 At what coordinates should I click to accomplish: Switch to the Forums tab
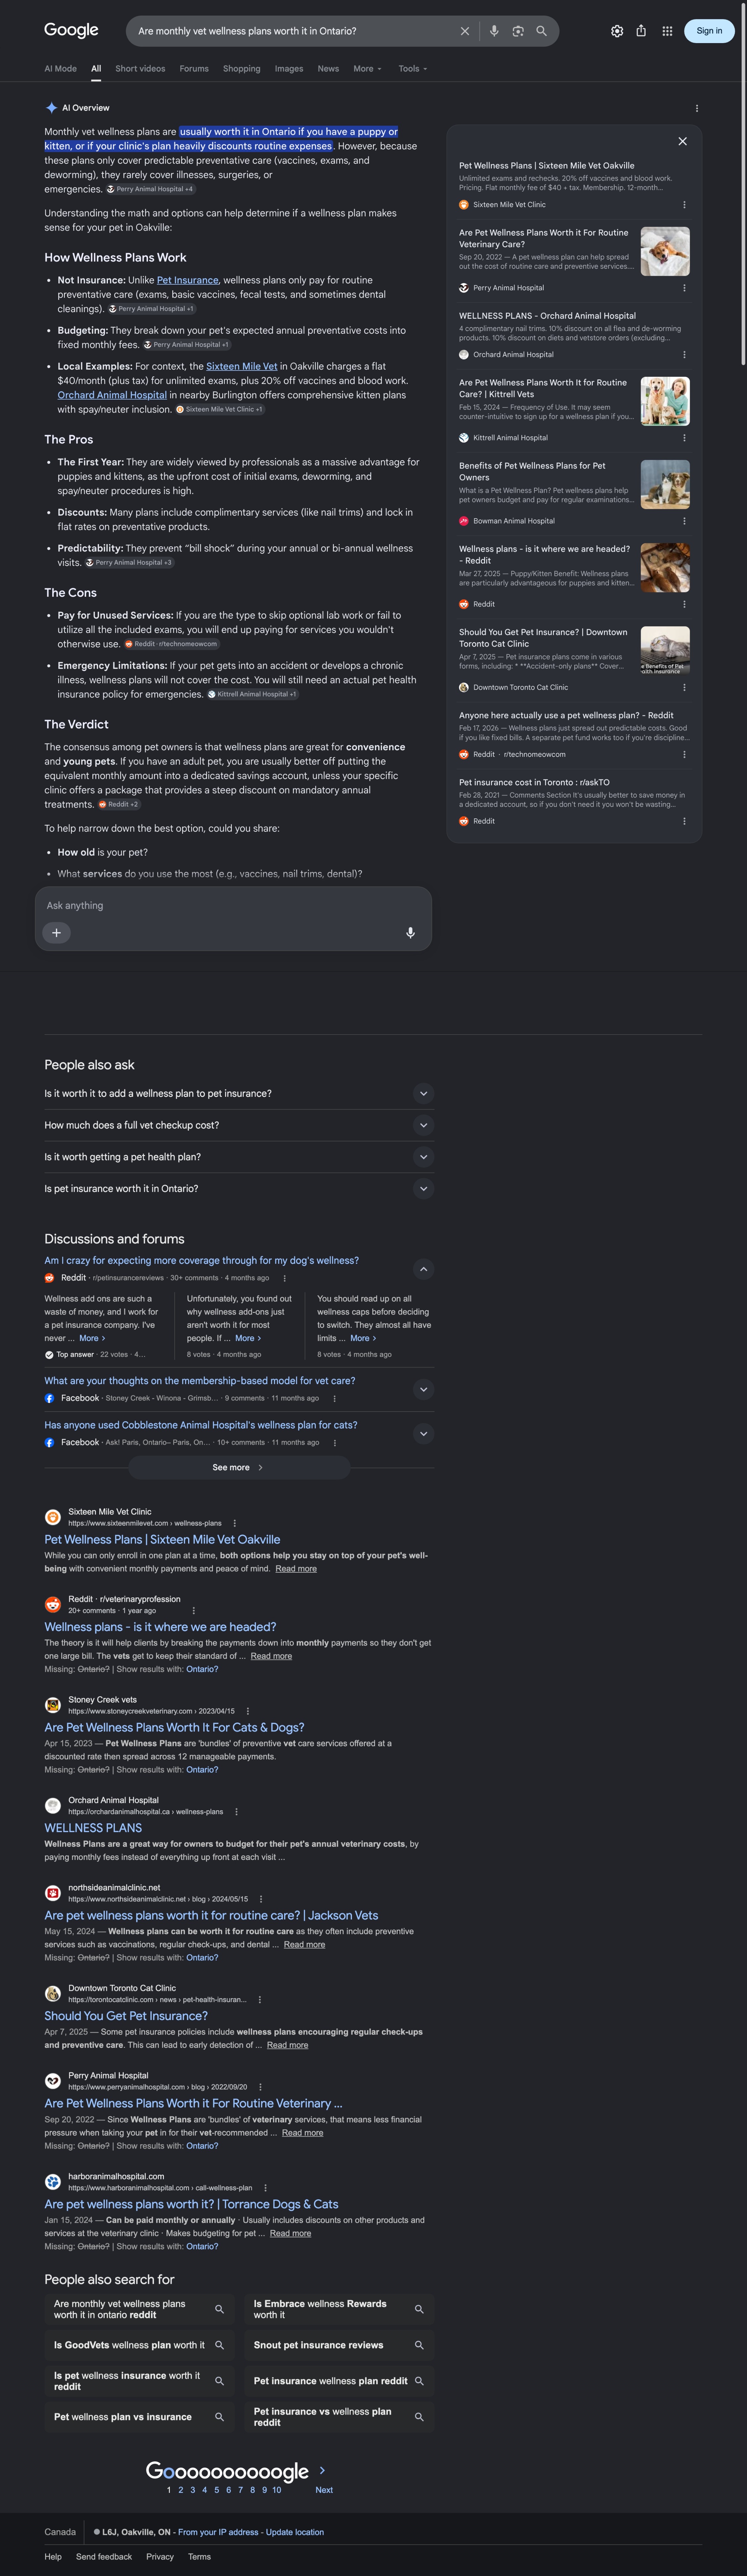point(194,69)
